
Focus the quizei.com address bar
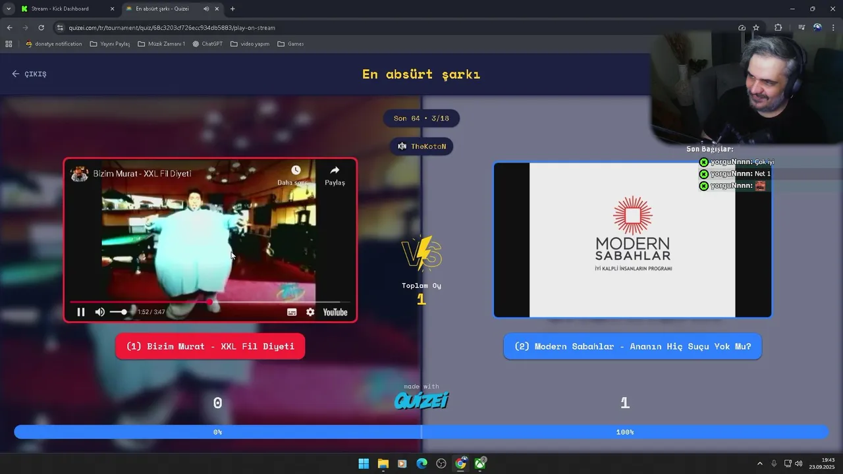(395, 28)
